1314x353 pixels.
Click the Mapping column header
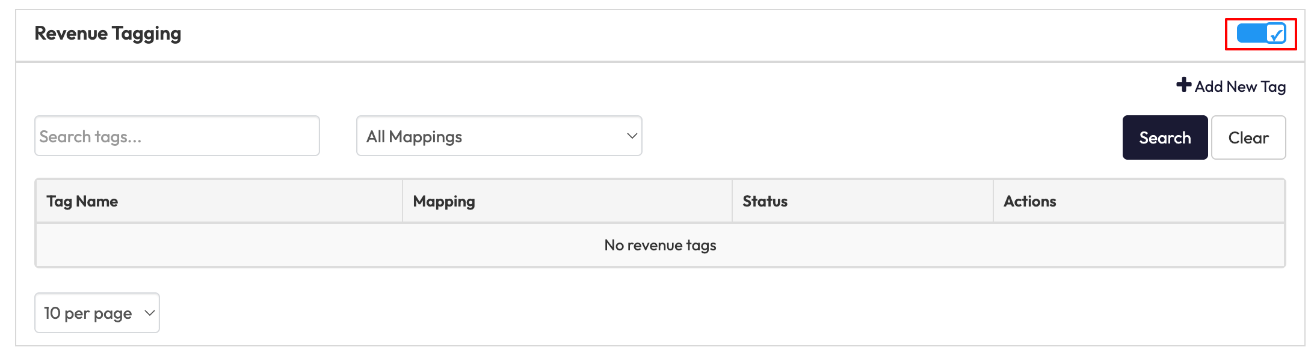[444, 202]
